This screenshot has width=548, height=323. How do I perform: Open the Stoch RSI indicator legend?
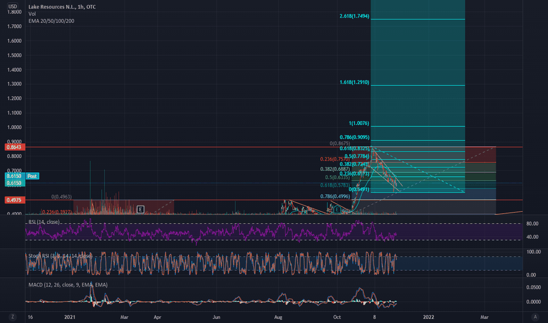point(60,256)
